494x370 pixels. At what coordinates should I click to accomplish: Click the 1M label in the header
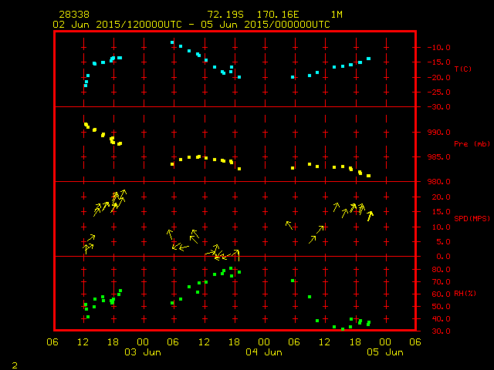pyautogui.click(x=337, y=15)
